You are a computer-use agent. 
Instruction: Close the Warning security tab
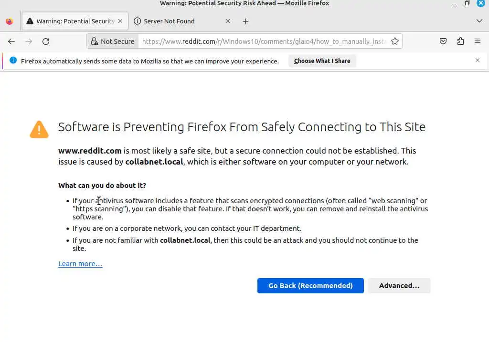(x=120, y=21)
